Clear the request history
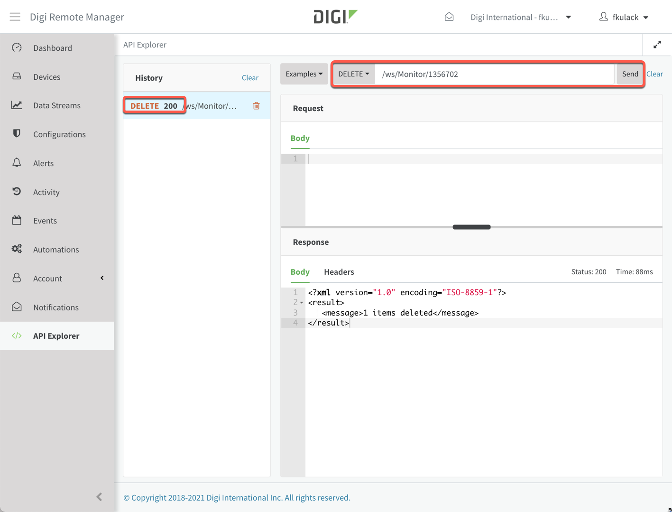Image resolution: width=672 pixels, height=512 pixels. click(250, 77)
